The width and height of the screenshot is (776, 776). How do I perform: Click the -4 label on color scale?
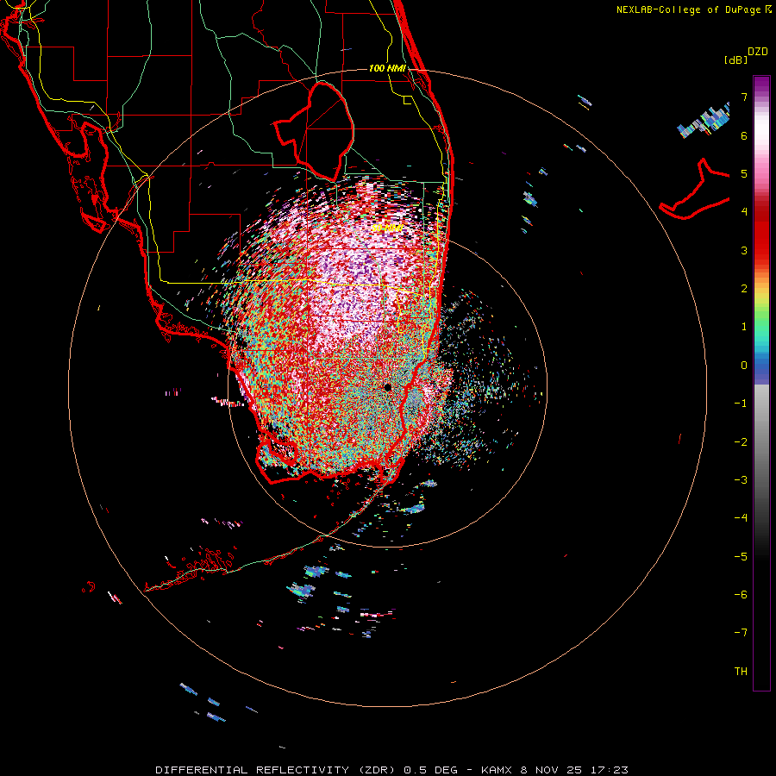pos(741,517)
